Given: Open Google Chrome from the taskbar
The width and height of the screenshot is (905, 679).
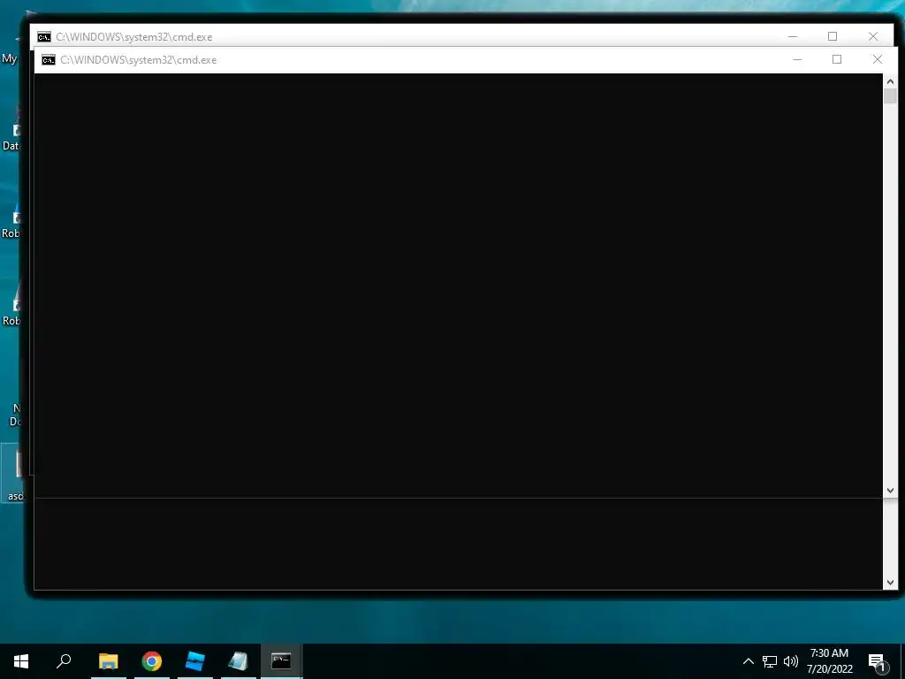Looking at the screenshot, I should pyautogui.click(x=152, y=661).
